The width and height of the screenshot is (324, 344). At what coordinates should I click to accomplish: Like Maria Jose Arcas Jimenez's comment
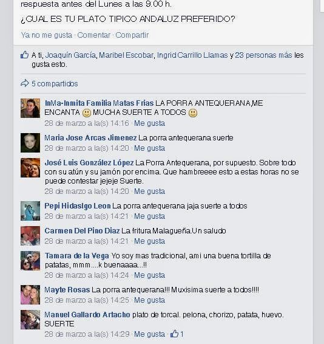149,148
